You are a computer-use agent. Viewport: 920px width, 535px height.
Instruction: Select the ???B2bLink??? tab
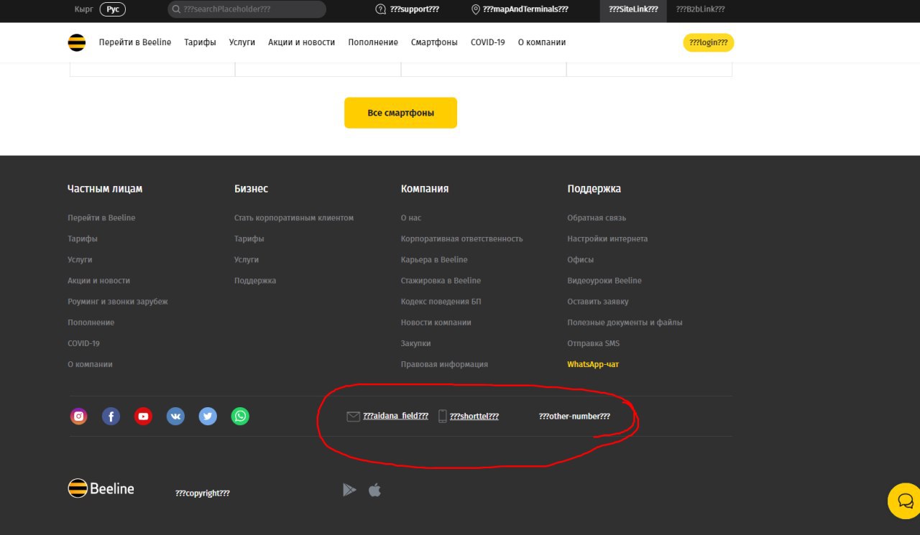(x=700, y=9)
